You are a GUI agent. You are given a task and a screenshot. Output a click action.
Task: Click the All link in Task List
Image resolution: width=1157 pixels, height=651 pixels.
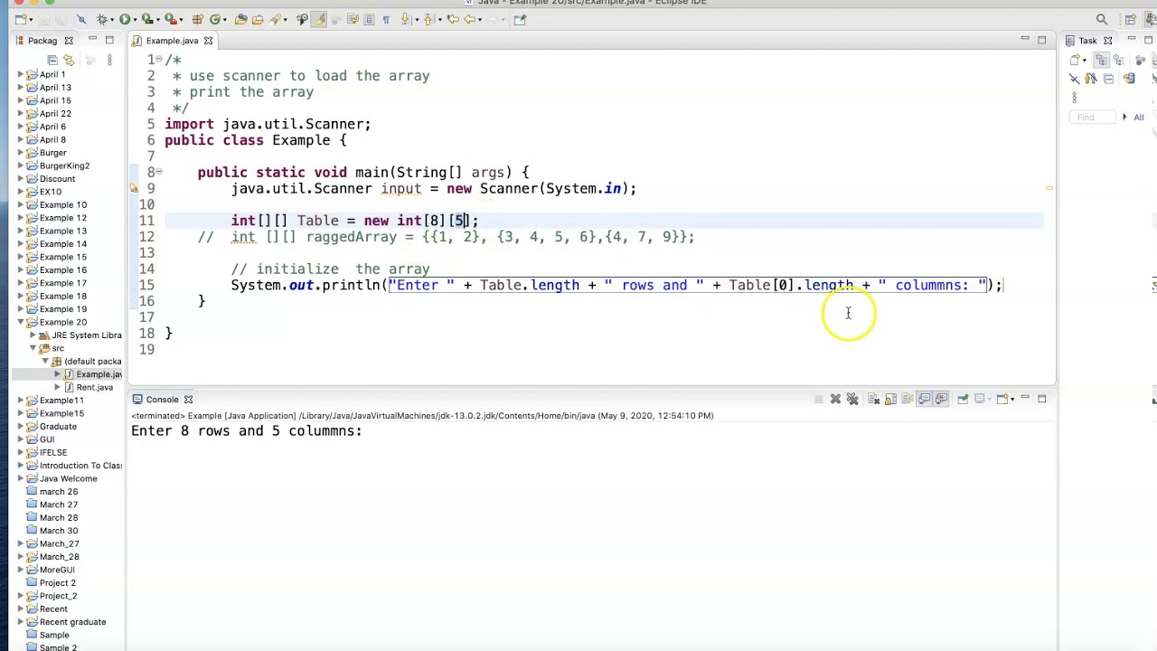1139,117
